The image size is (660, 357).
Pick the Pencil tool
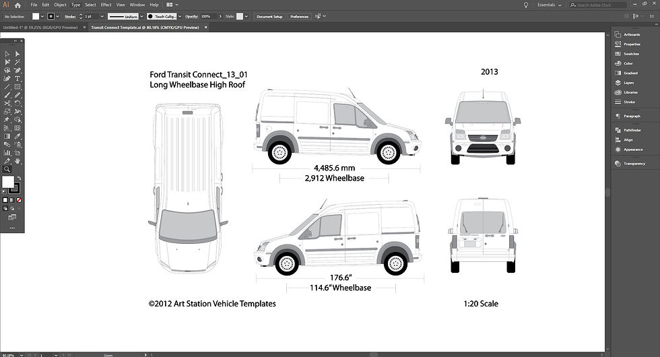point(18,95)
